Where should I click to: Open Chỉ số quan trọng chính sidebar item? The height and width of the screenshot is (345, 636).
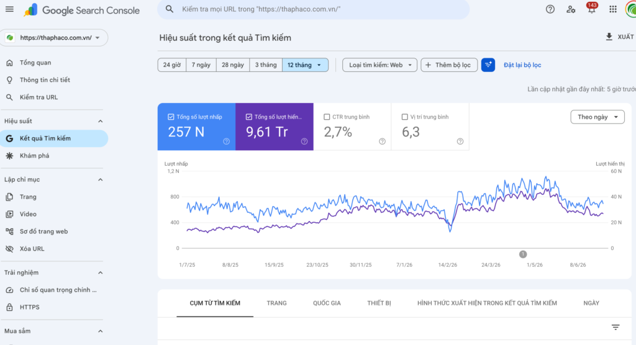54,290
